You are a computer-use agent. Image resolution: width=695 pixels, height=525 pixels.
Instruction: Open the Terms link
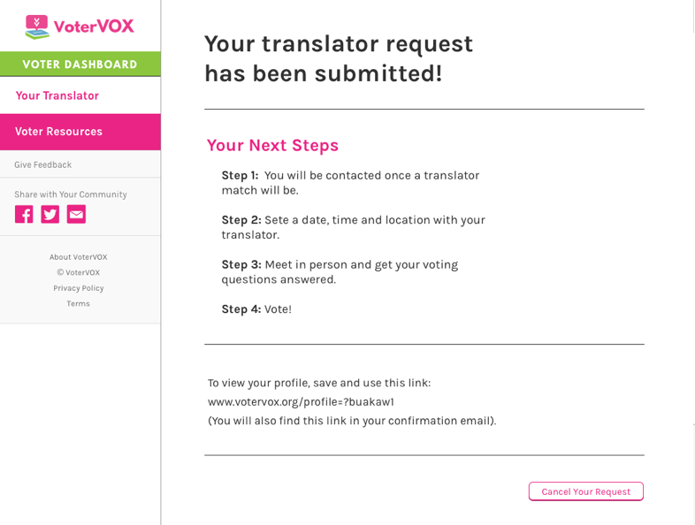tap(78, 303)
